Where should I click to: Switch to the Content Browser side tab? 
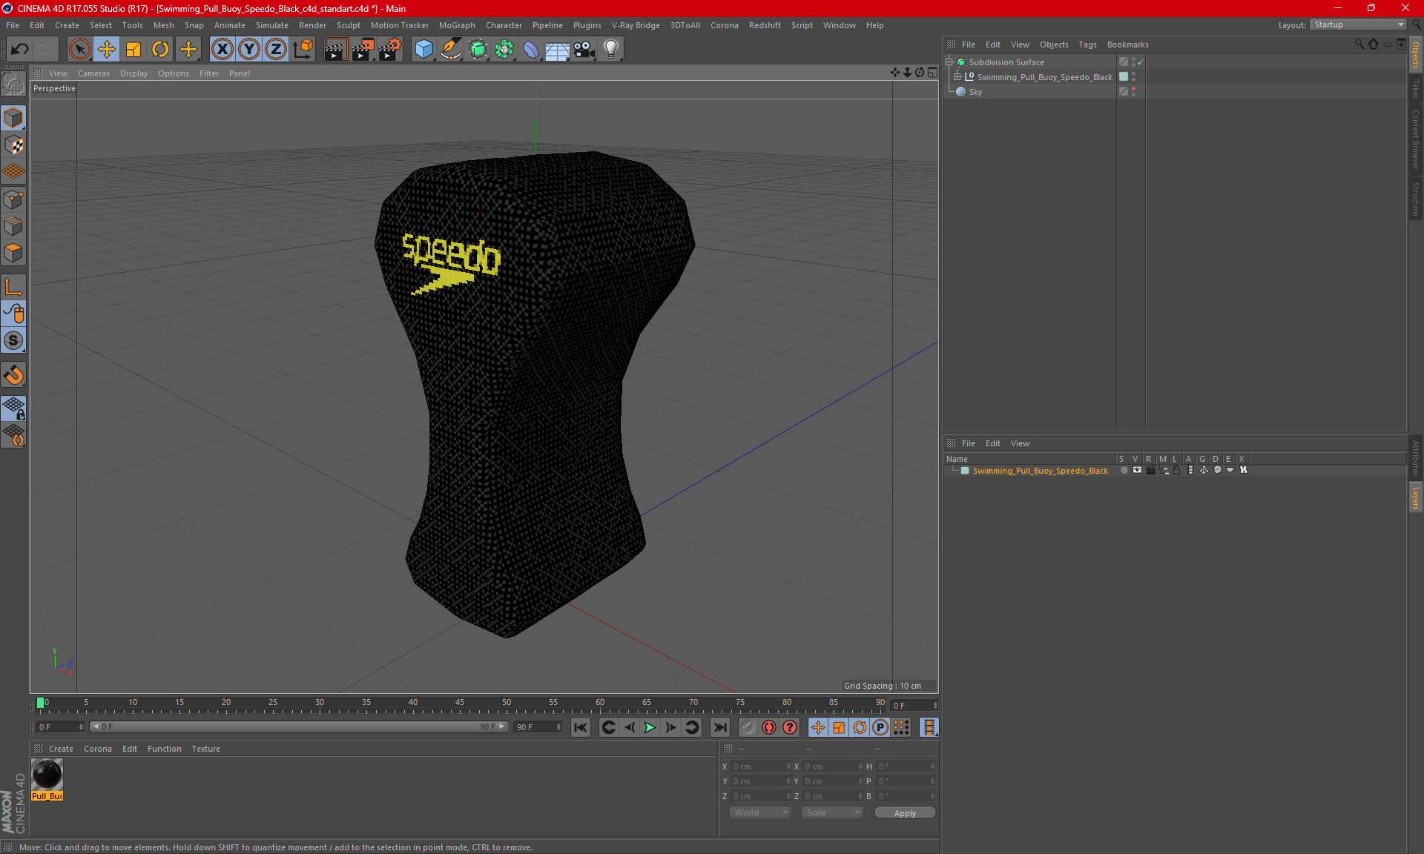[x=1415, y=139]
